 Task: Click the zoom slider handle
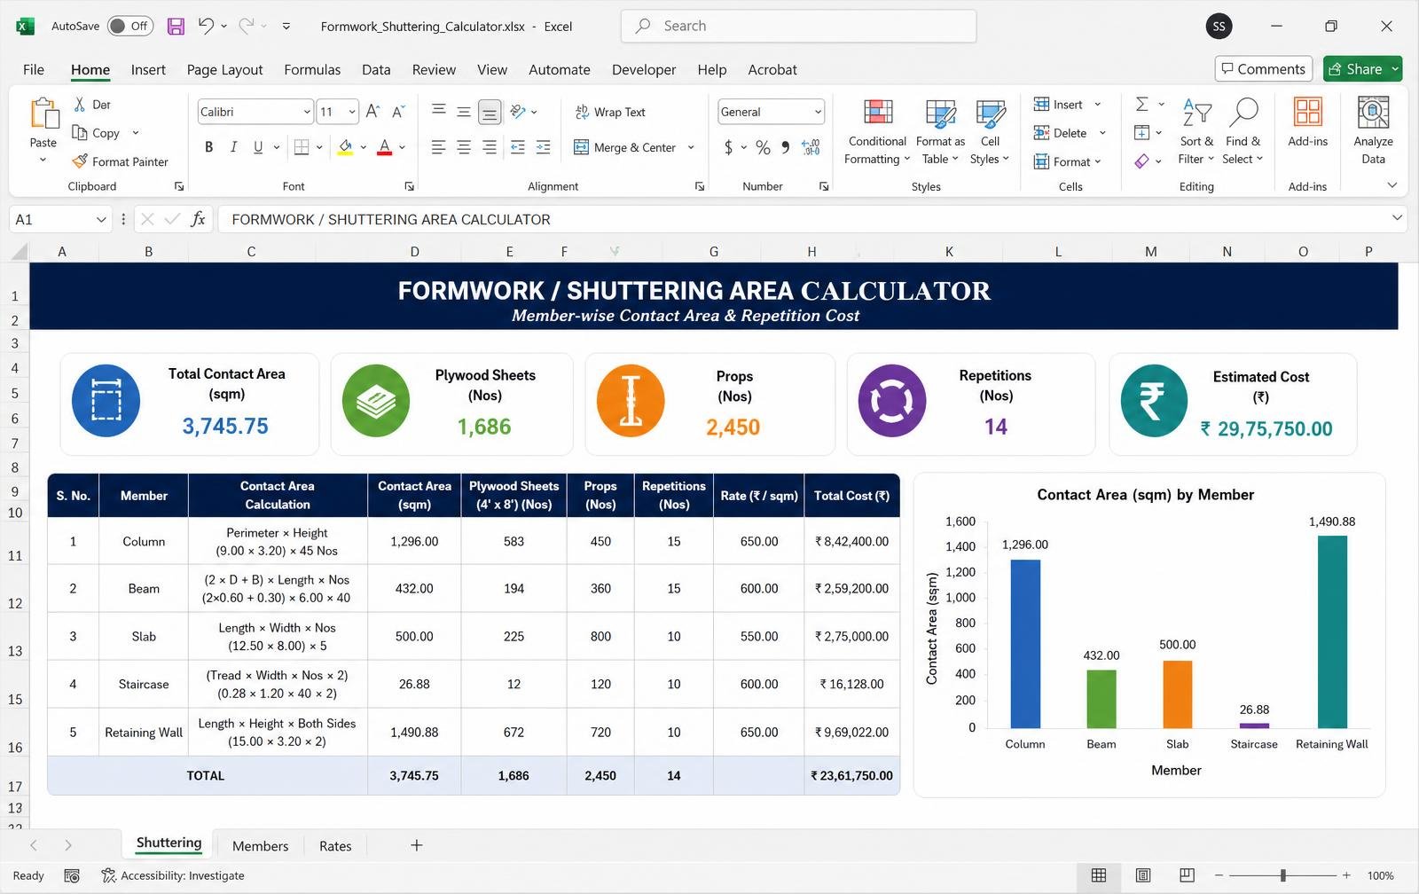point(1282,875)
